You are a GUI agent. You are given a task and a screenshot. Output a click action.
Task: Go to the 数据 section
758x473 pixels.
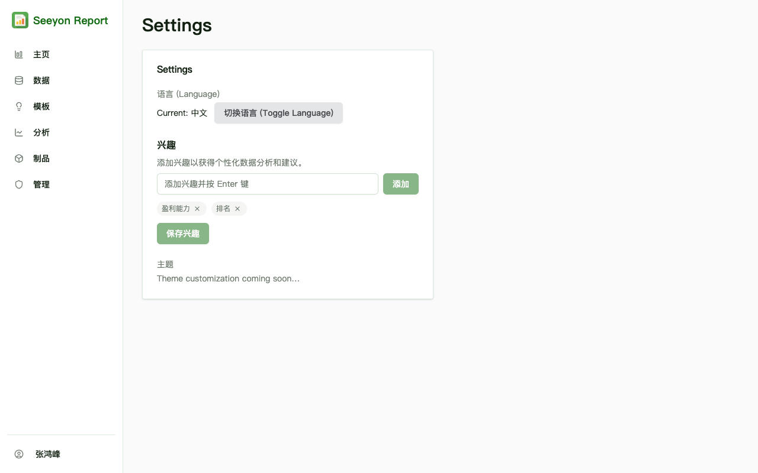(x=61, y=80)
